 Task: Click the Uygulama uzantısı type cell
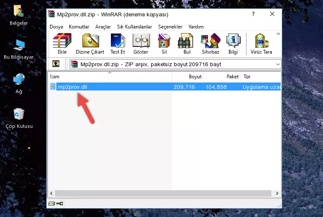pyautogui.click(x=261, y=87)
